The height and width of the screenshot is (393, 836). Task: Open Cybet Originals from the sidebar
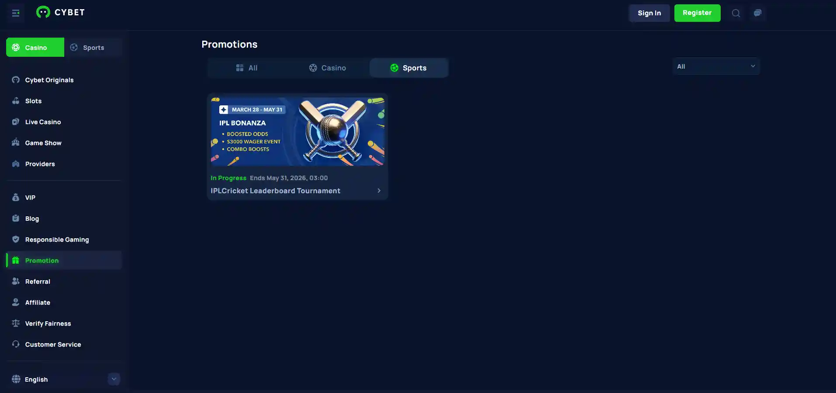pos(49,80)
